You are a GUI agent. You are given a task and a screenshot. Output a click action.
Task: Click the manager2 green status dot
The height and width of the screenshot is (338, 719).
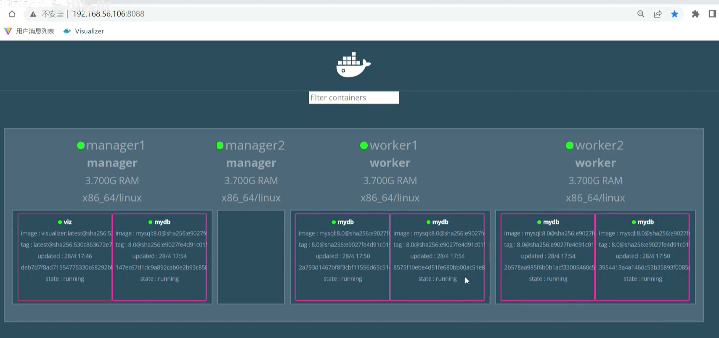point(220,145)
